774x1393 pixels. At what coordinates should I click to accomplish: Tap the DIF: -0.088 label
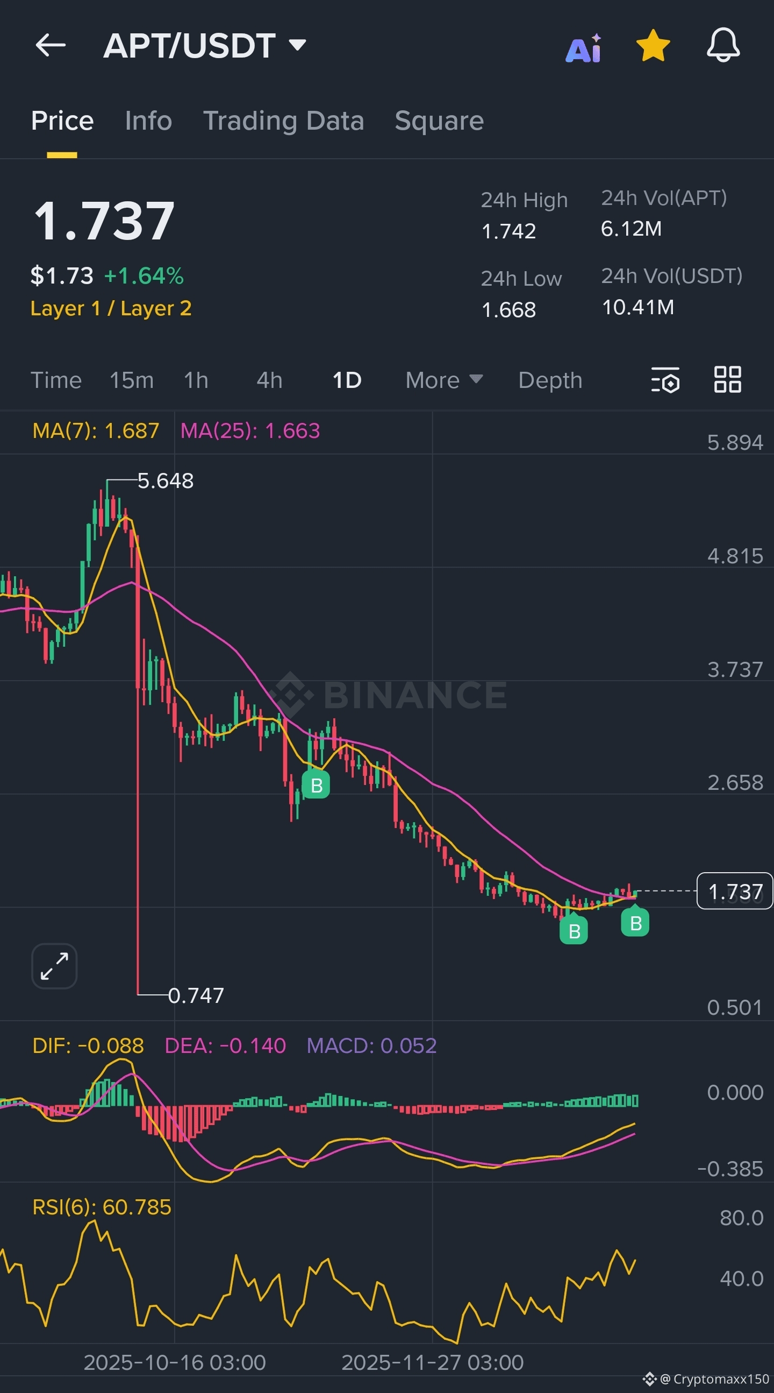pos(88,1046)
